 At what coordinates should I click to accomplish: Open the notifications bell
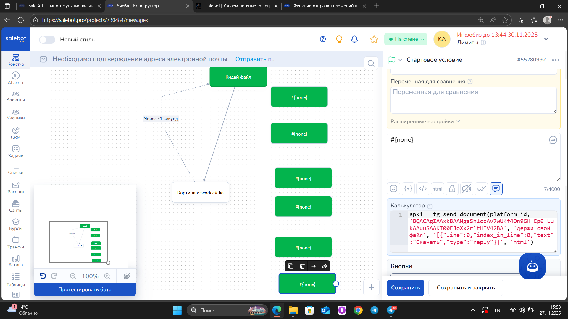(354, 39)
